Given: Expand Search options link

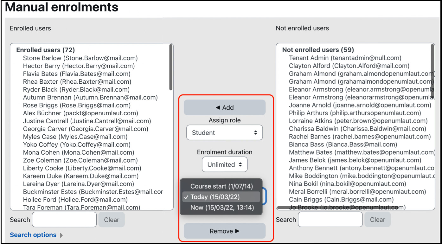Looking at the screenshot, I should pos(33,235).
